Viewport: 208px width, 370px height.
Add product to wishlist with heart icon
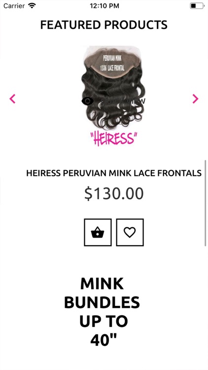tap(130, 232)
